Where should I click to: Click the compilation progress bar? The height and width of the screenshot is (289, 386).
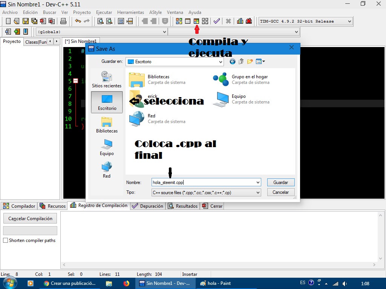[30, 231]
